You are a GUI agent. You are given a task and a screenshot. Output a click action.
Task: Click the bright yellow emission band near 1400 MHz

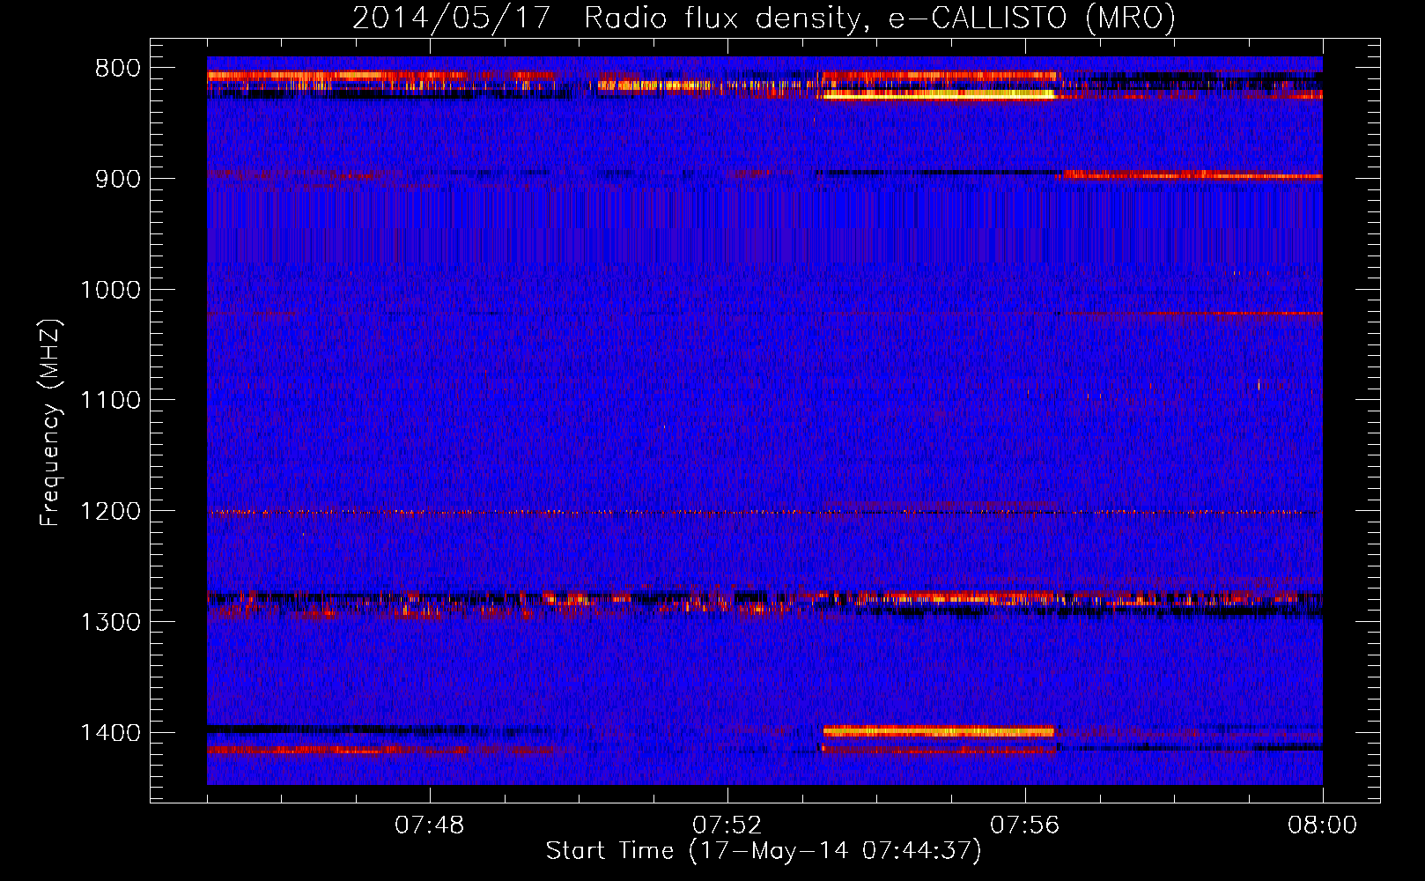[x=939, y=731]
